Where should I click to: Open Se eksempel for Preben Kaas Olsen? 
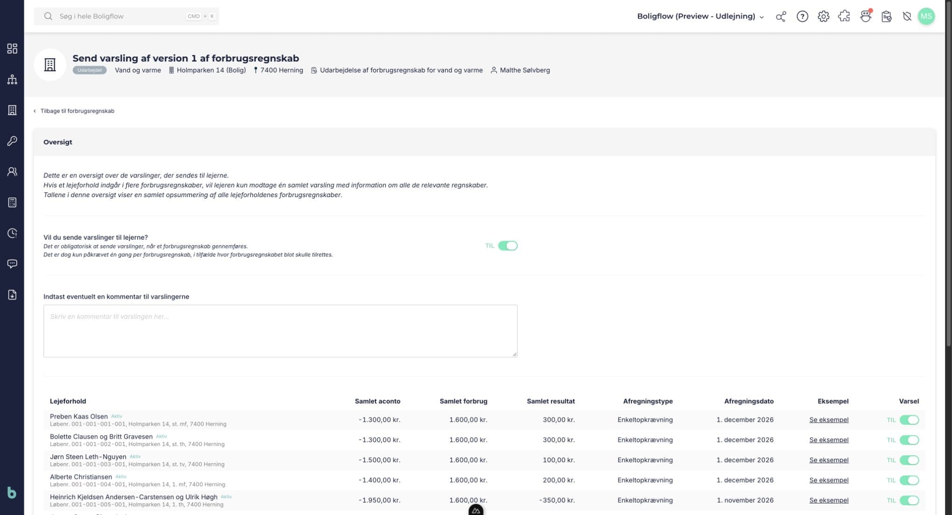pos(828,420)
